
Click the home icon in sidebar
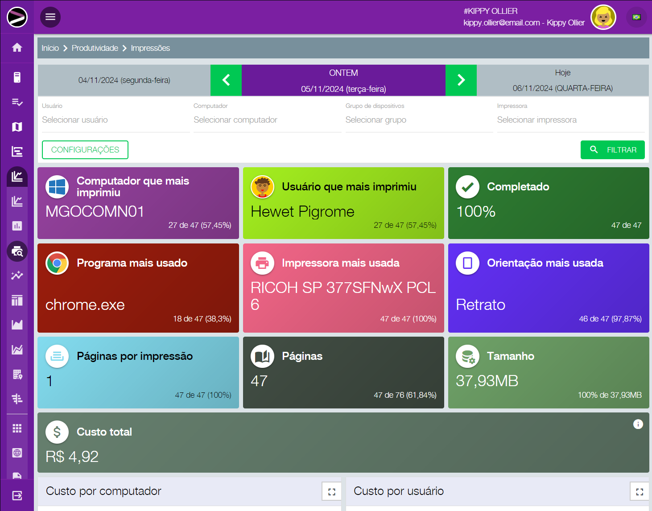(17, 48)
